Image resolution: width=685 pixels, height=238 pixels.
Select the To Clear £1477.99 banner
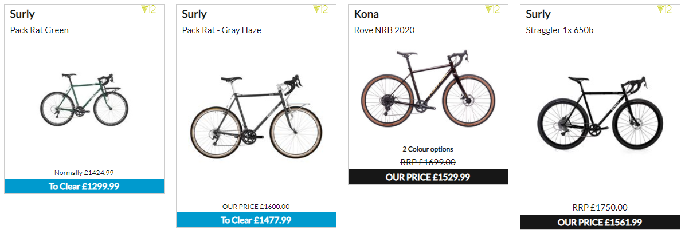click(256, 220)
